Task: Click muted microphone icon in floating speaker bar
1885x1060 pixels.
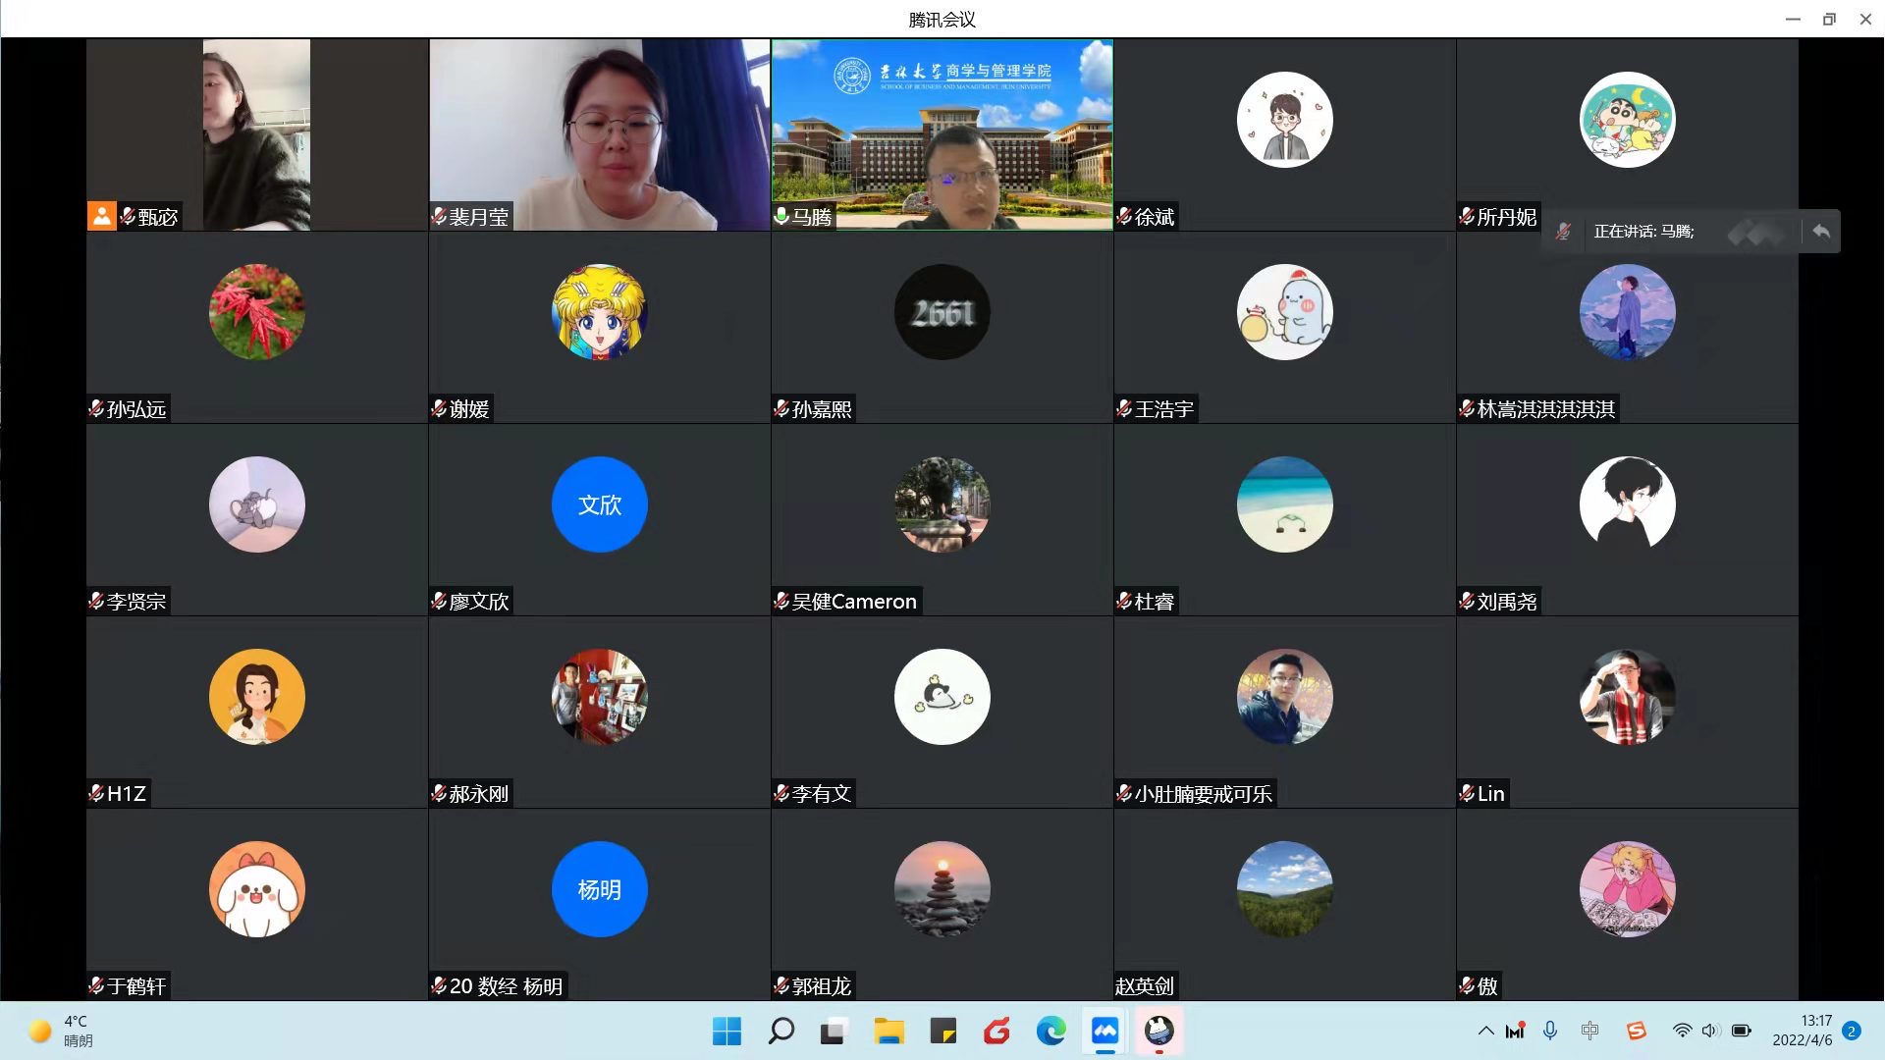Action: click(x=1563, y=232)
